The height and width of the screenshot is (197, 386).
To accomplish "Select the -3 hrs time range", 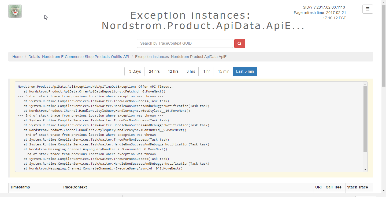I will pyautogui.click(x=190, y=71).
